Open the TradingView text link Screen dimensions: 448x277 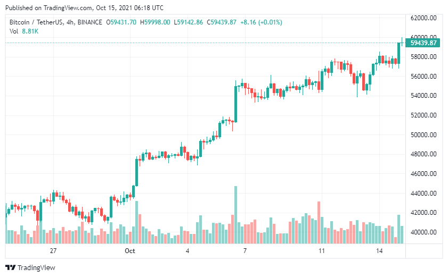tap(36, 267)
